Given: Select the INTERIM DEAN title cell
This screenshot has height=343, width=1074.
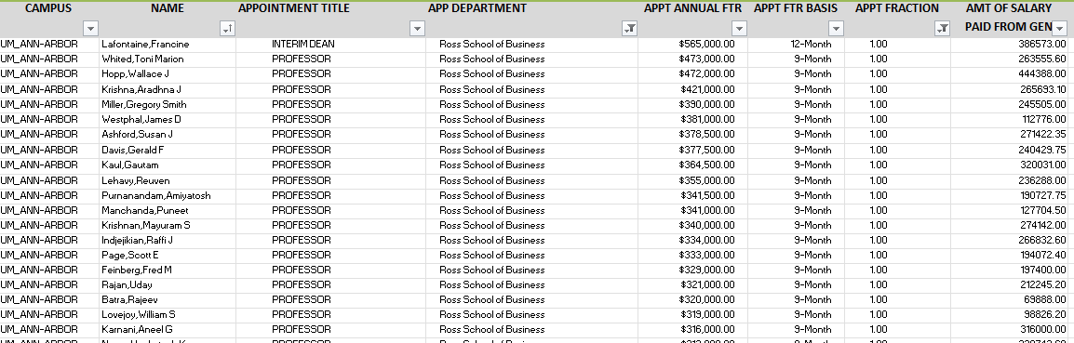Looking at the screenshot, I should point(330,45).
